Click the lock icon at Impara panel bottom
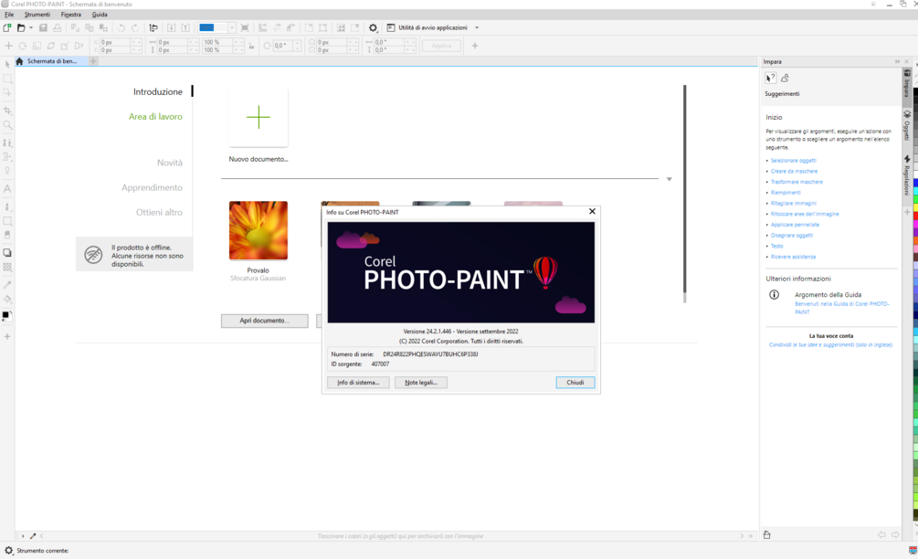Image resolution: width=918 pixels, height=559 pixels. coord(767,534)
